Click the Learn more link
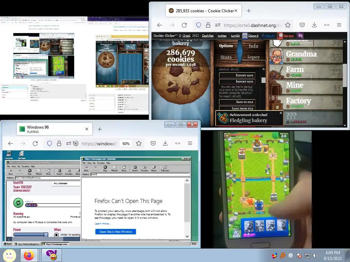 point(103,223)
